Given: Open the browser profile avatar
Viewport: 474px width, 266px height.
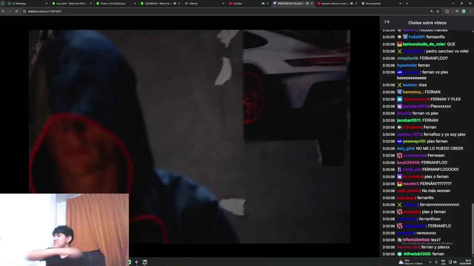Looking at the screenshot, I should pyautogui.click(x=464, y=11).
